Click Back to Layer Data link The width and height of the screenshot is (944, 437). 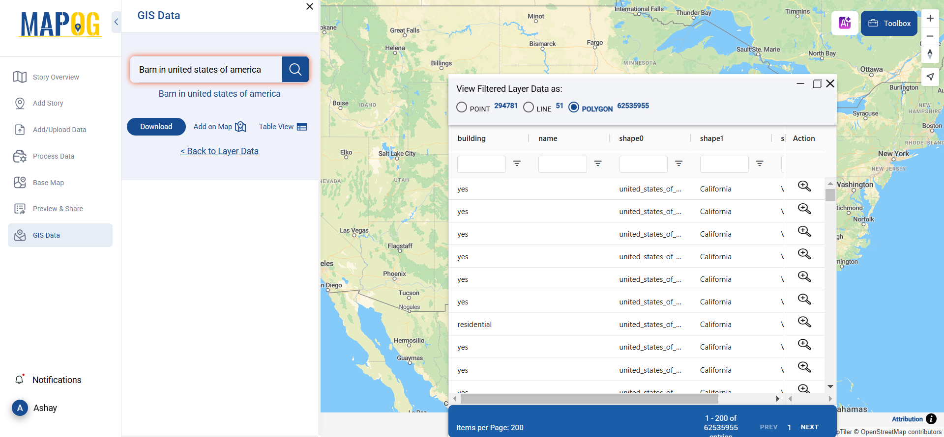(219, 151)
